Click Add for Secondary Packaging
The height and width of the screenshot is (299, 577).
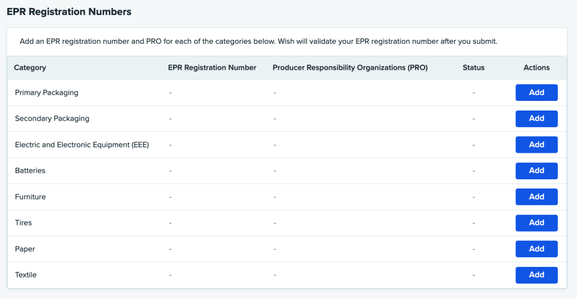[536, 119]
